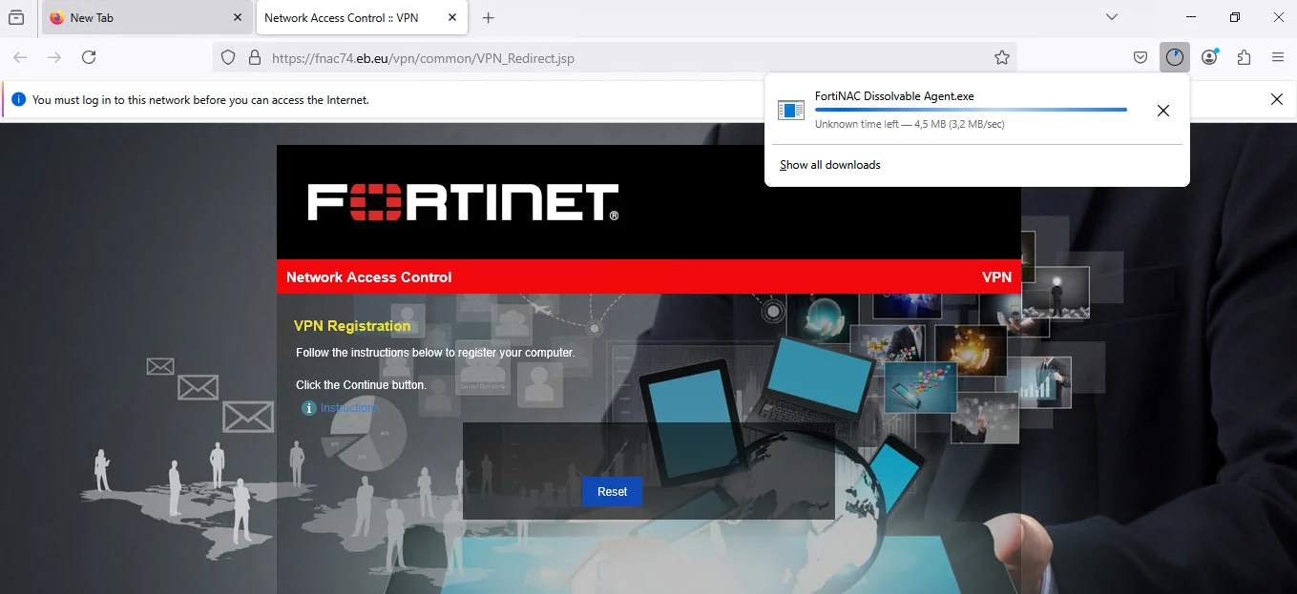
Task: Switch to the New Tab tab
Action: pyautogui.click(x=147, y=17)
